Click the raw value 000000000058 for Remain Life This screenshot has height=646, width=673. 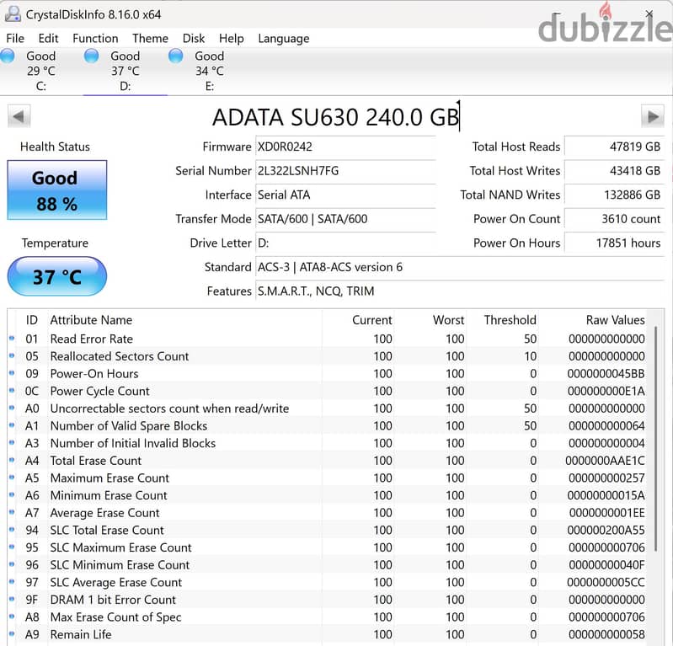pos(607,634)
